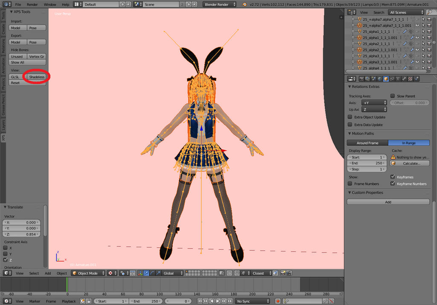Click the red auto-keying record button
Viewport: 437px width, 305px height.
[277, 301]
